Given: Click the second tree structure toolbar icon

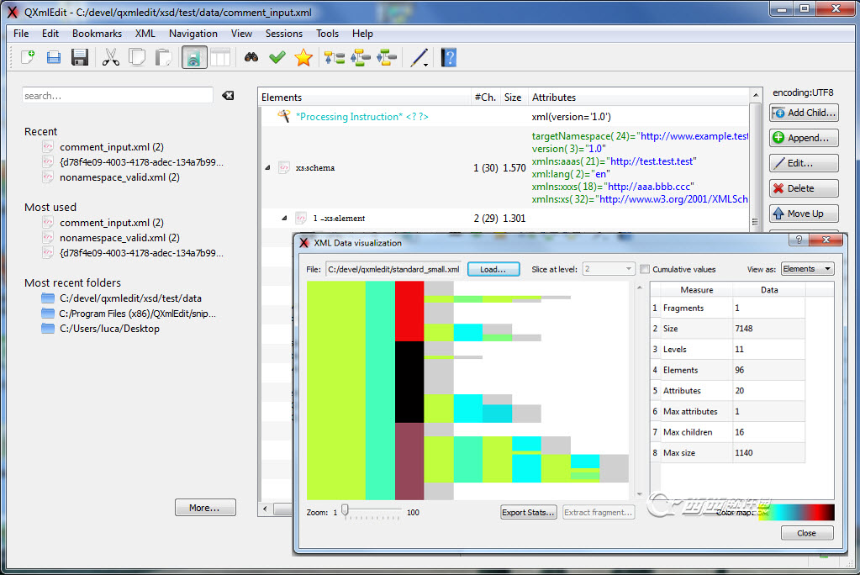Looking at the screenshot, I should [x=361, y=57].
